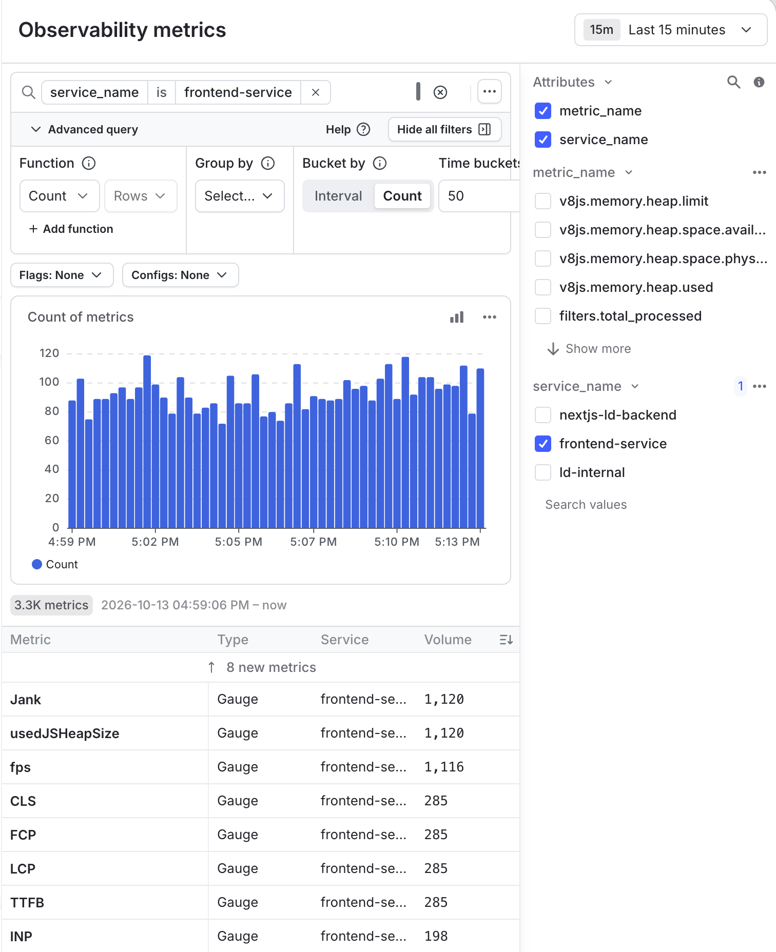776x952 pixels.
Task: Sort table by Metric column header
Action: point(30,640)
